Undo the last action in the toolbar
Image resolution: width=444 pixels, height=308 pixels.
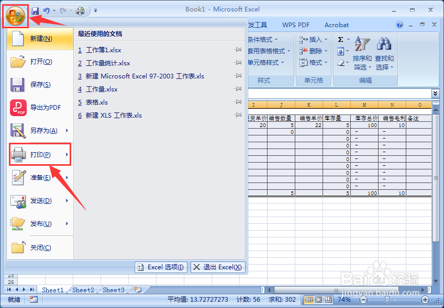47,11
